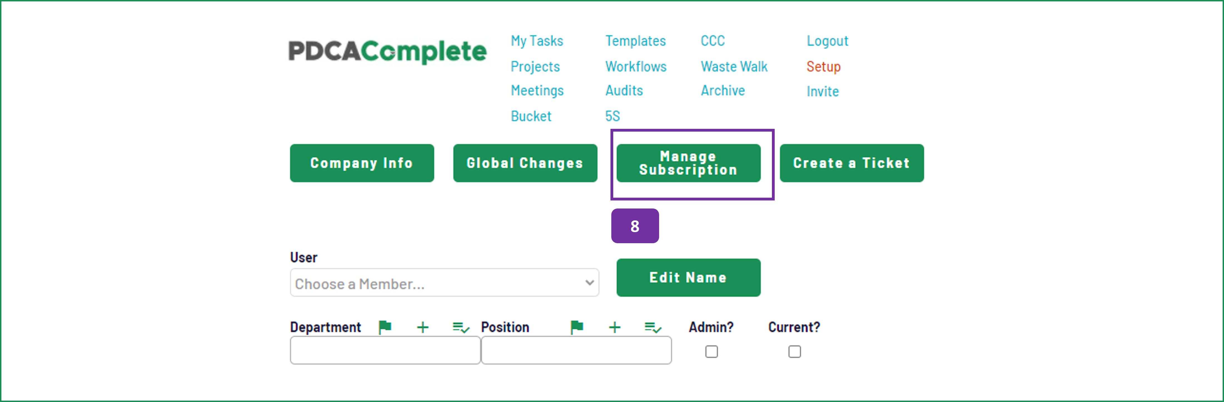Click into the Department input field
The height and width of the screenshot is (402, 1224).
pyautogui.click(x=385, y=350)
